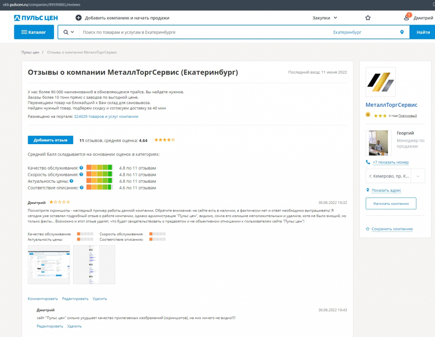Click the Пульс цен breadcrumb link
The height and width of the screenshot is (337, 435).
click(30, 52)
